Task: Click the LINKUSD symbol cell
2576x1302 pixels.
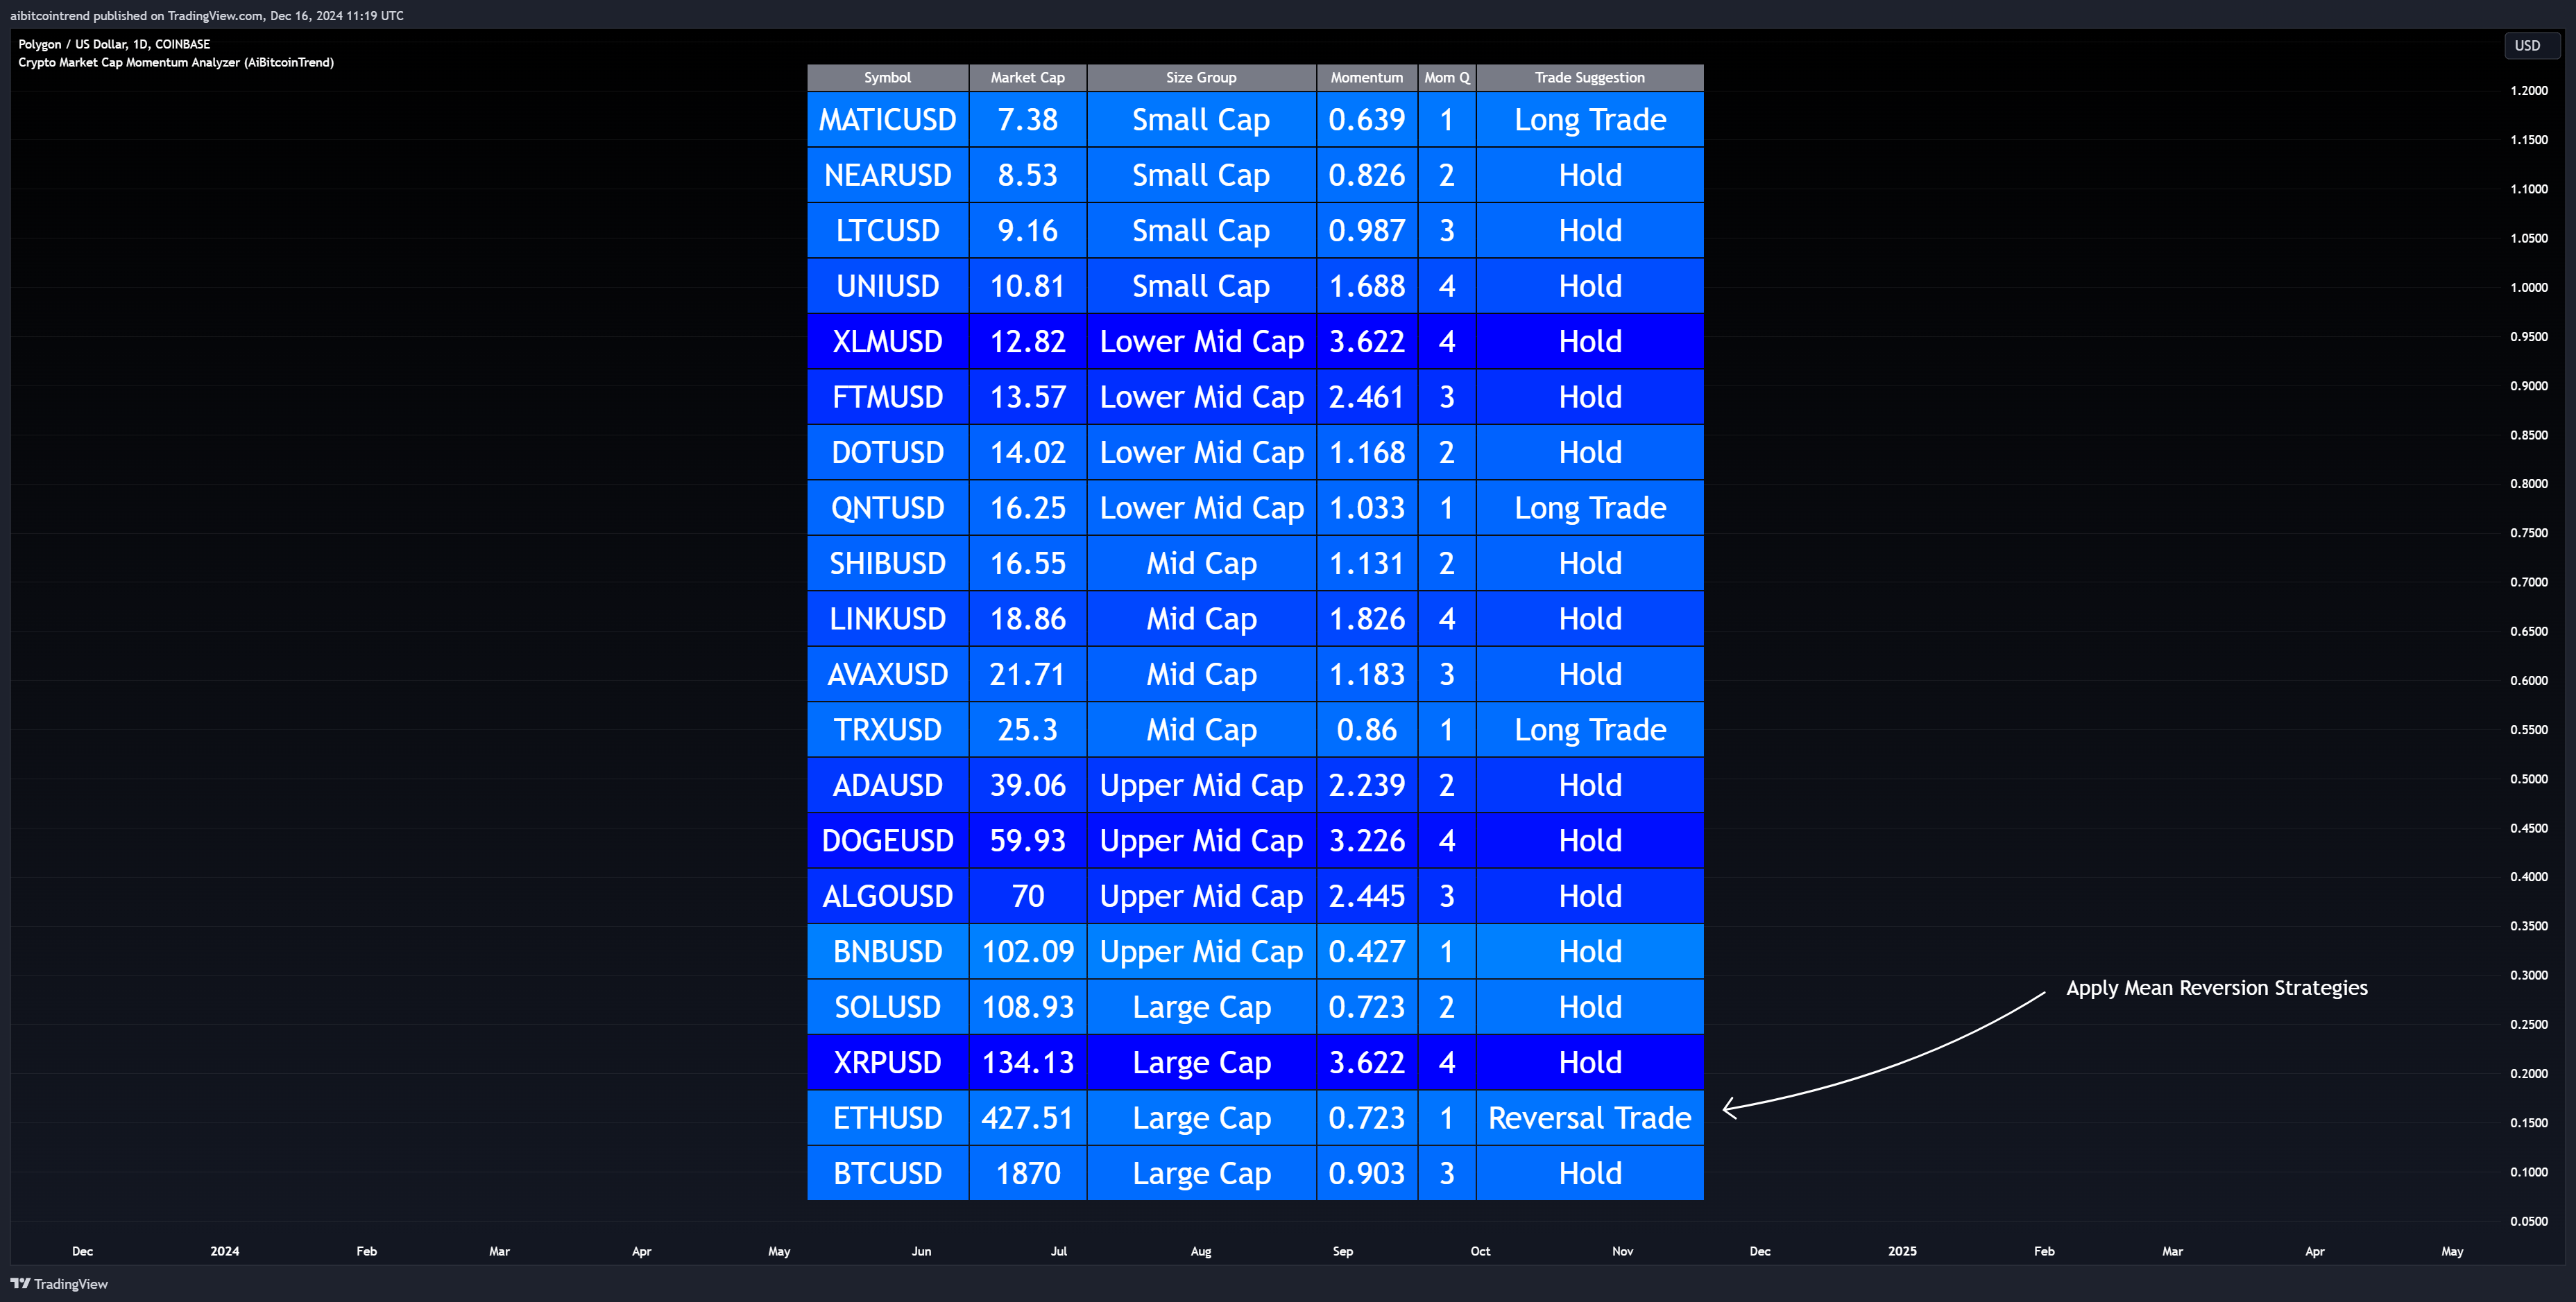Action: click(x=888, y=618)
